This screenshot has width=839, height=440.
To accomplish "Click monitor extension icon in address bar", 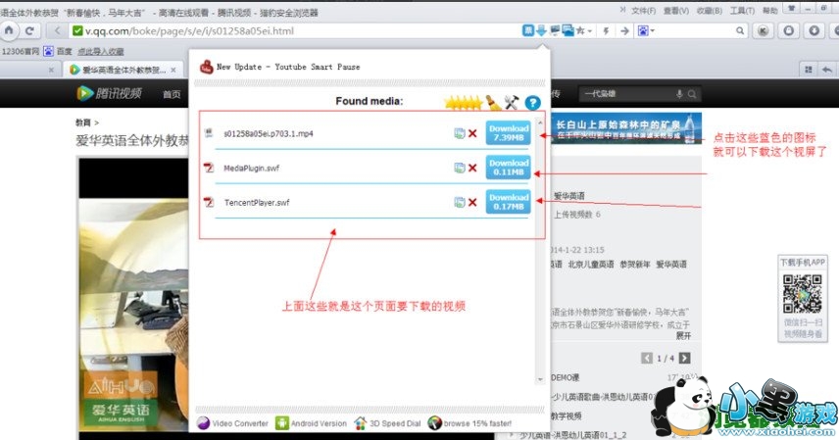I will [555, 31].
